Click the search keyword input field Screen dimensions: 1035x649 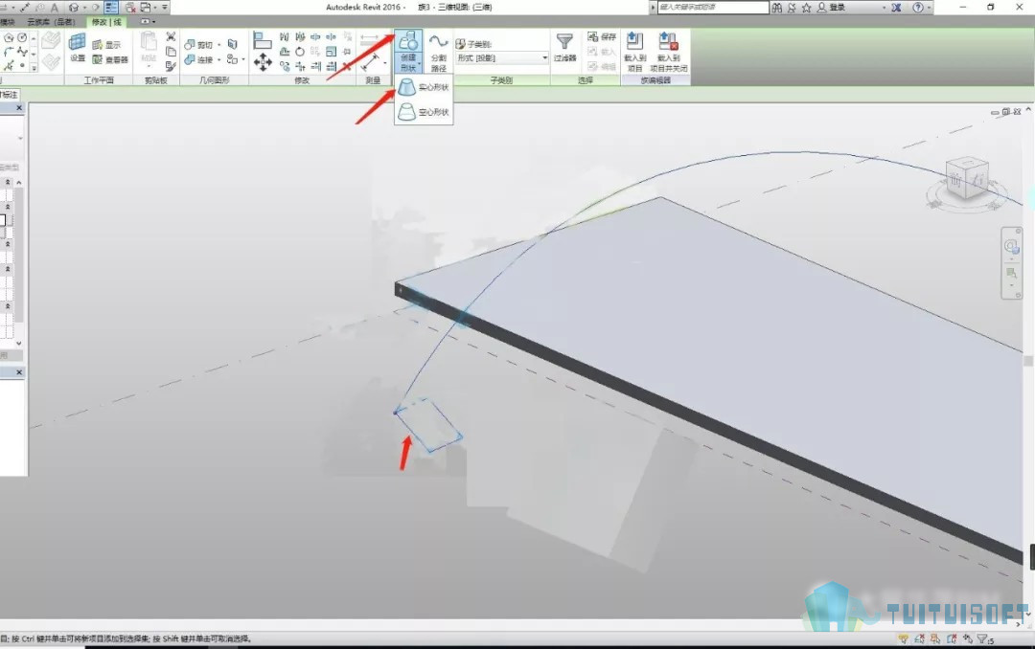[713, 8]
